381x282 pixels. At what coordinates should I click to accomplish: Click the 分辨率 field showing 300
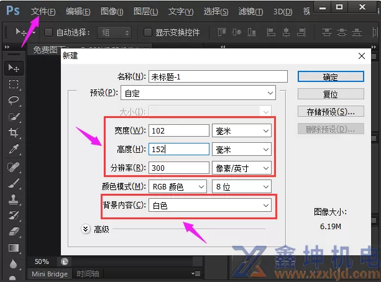179,168
